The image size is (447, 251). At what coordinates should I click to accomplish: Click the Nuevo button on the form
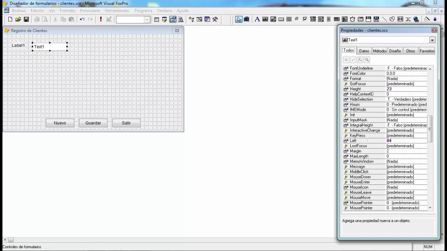(x=60, y=123)
